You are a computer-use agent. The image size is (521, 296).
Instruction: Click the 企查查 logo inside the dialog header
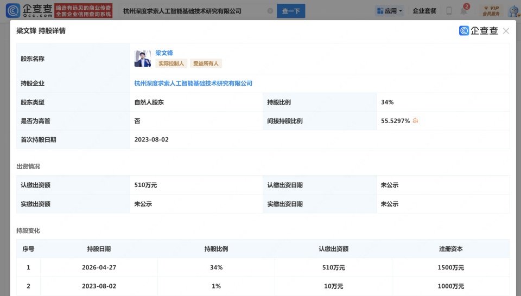click(478, 31)
